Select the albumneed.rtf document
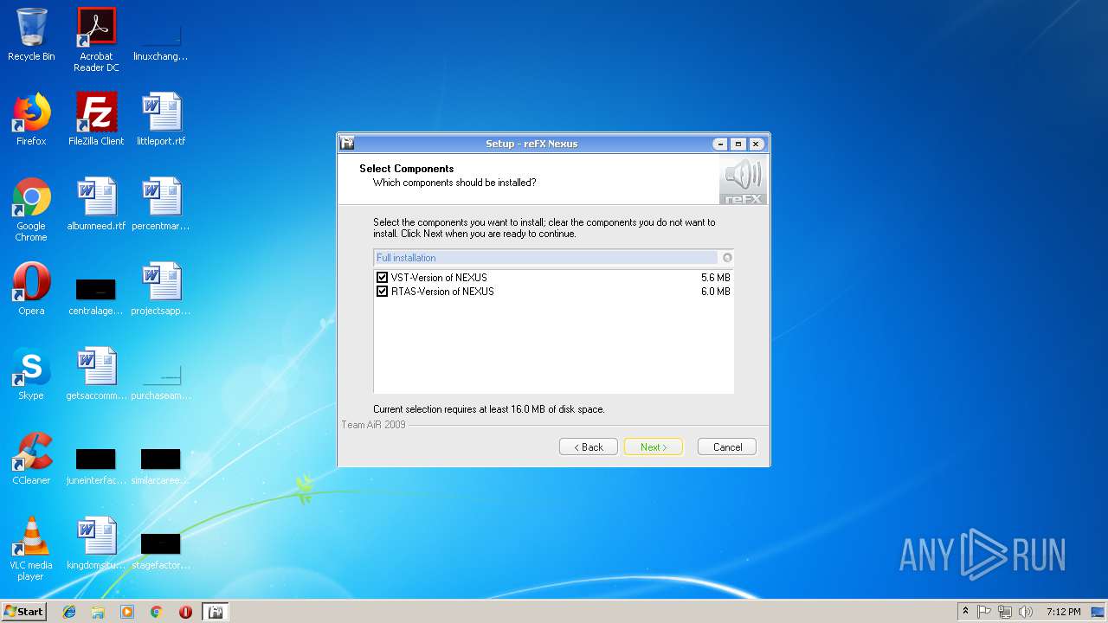The width and height of the screenshot is (1108, 623). [x=96, y=205]
